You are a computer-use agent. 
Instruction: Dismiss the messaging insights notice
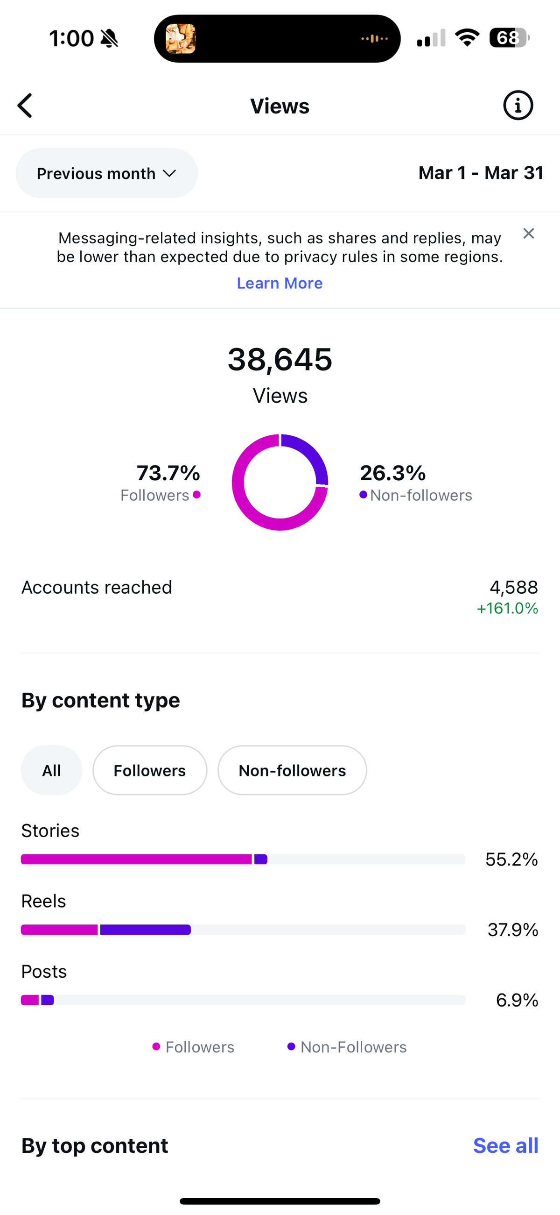tap(528, 234)
